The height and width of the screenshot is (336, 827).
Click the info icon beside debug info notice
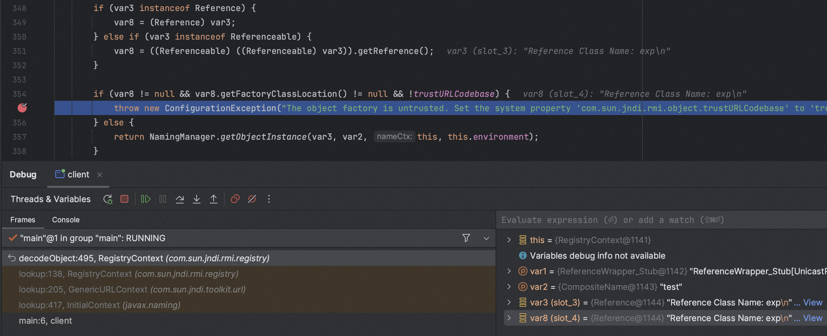pyautogui.click(x=523, y=256)
